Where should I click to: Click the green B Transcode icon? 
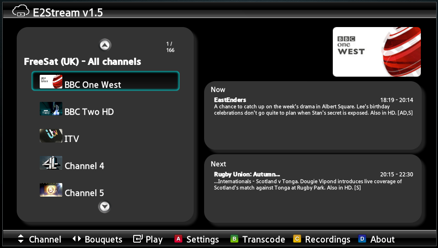[234, 239]
